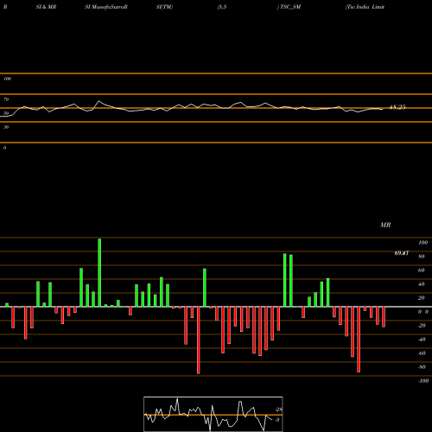Screen dimensions: 432x432
Task: Click the MR panel title
Action: (385, 225)
